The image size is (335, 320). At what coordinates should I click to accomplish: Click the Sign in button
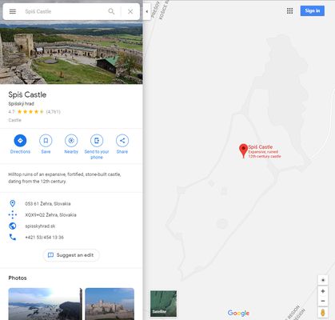313,11
